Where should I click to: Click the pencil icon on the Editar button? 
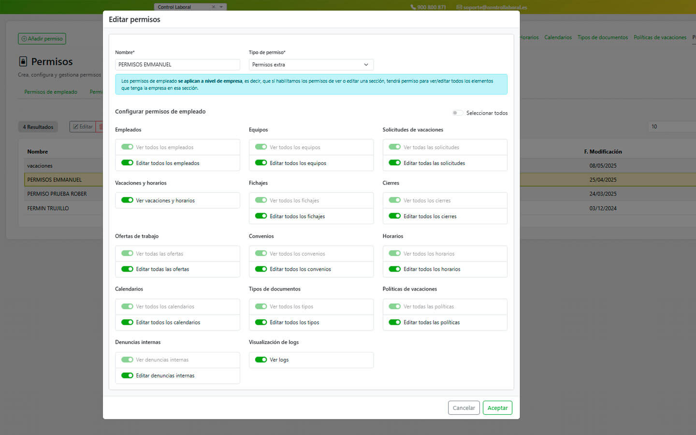pyautogui.click(x=75, y=127)
